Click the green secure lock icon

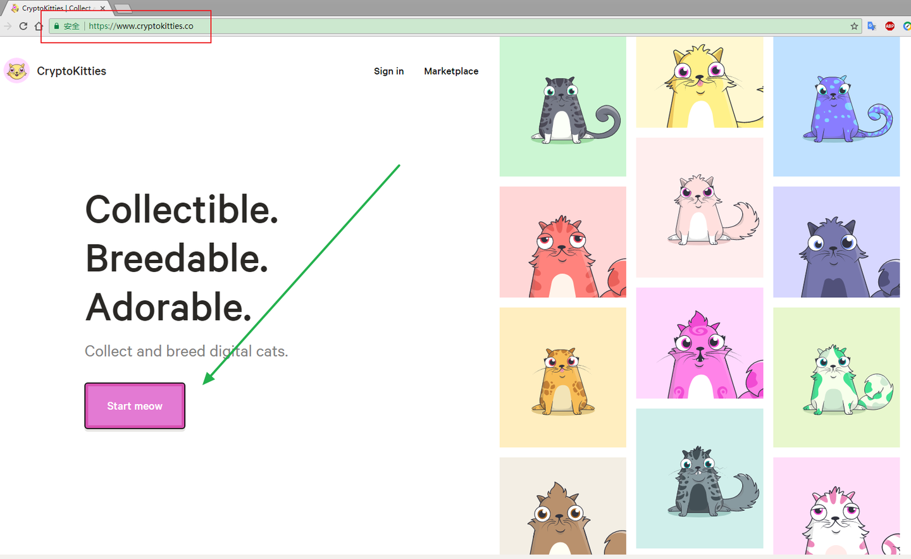click(56, 26)
